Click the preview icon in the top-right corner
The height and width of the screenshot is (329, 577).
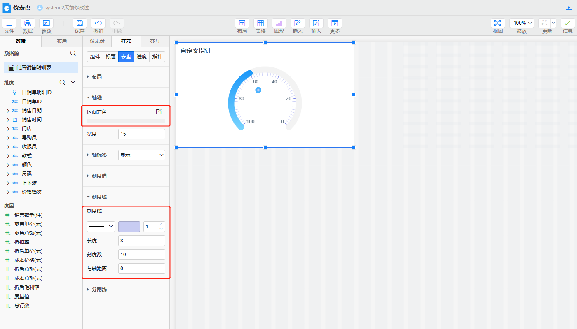point(569,8)
